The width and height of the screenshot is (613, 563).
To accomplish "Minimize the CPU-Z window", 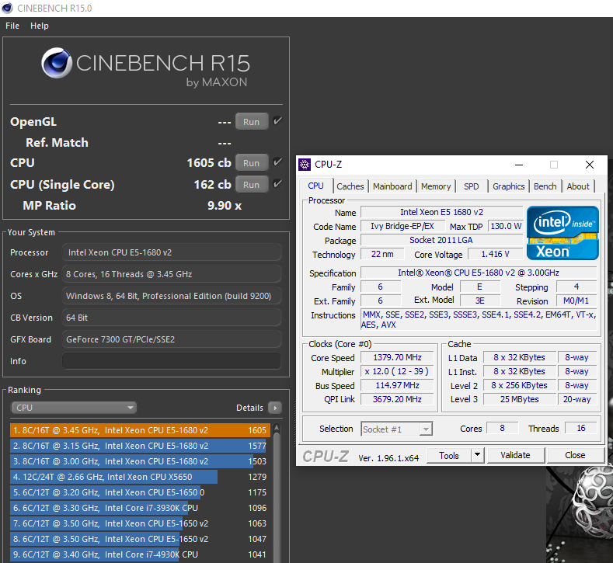I will click(x=518, y=165).
